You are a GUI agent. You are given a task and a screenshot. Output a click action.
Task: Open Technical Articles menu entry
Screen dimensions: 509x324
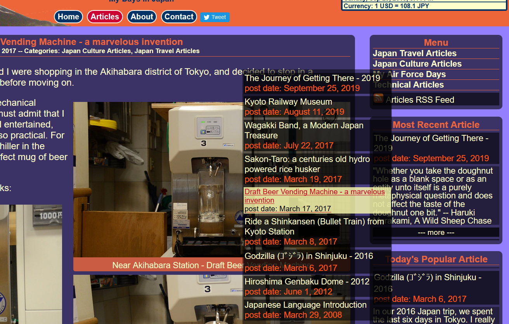pos(408,85)
